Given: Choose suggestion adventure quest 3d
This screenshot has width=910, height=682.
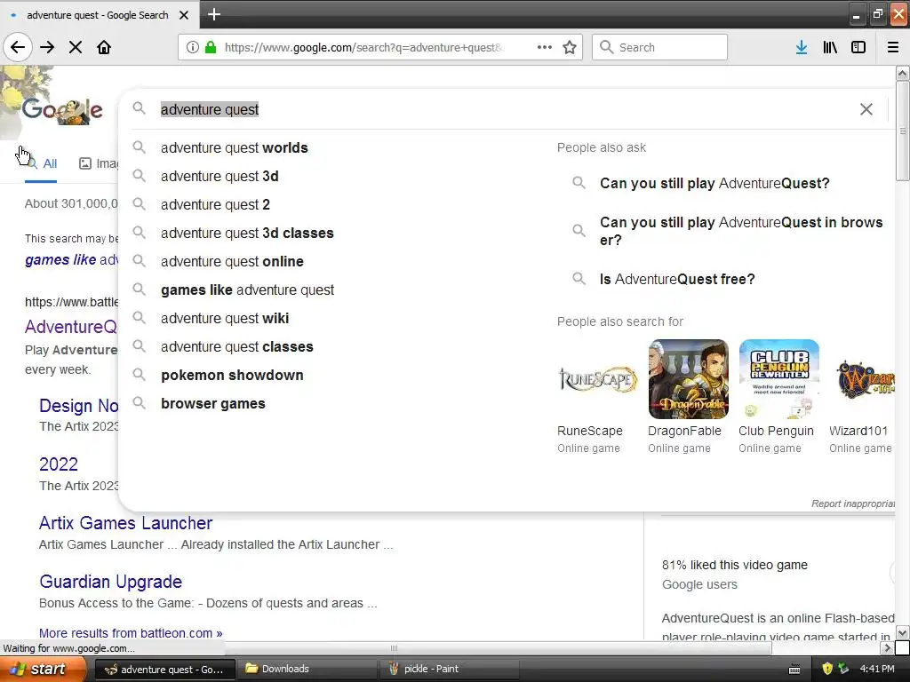Looking at the screenshot, I should point(220,177).
